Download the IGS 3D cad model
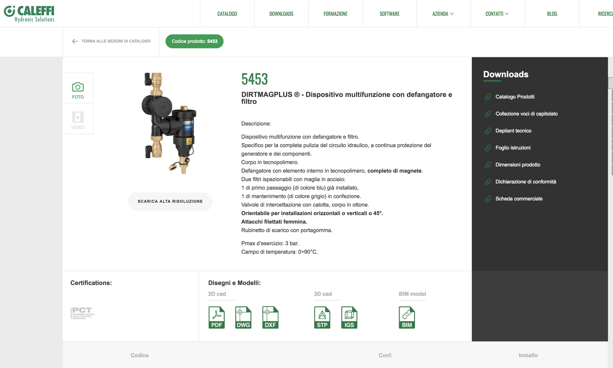This screenshot has width=613, height=368. 349,317
